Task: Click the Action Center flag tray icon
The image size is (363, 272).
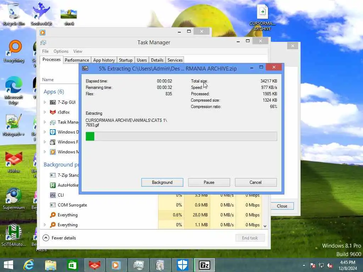Action: [313, 265]
